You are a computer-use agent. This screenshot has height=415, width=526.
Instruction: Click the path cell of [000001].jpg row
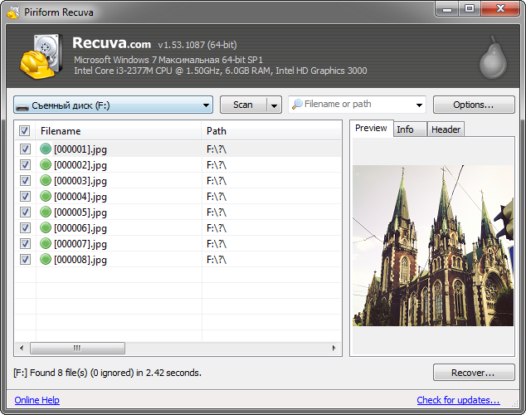(271, 149)
